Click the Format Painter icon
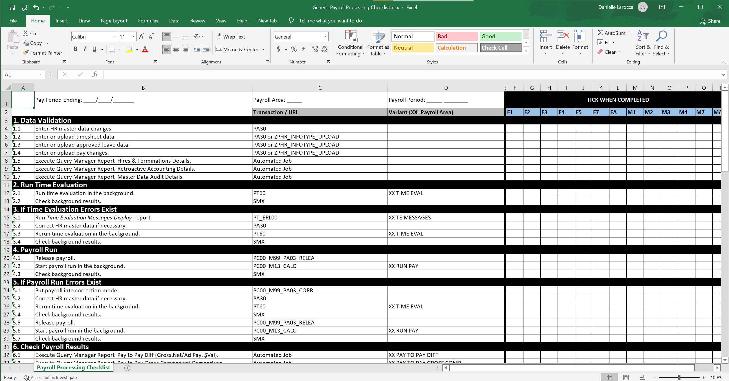 (x=26, y=53)
